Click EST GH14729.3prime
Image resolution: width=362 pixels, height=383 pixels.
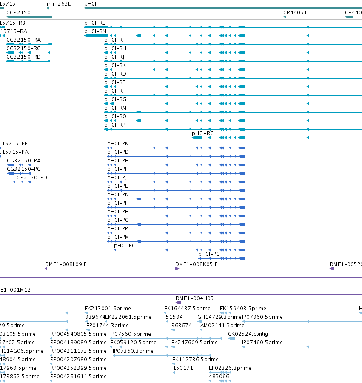(x=219, y=317)
